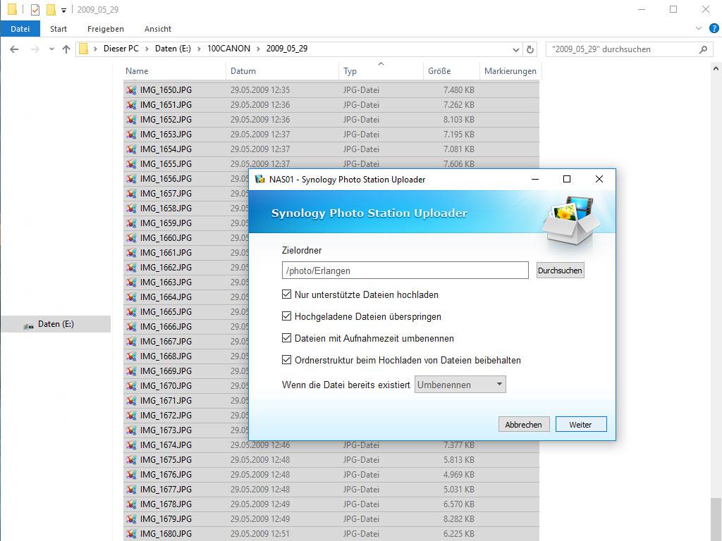The image size is (722, 541).
Task: Click the Abbrechen button
Action: [524, 424]
